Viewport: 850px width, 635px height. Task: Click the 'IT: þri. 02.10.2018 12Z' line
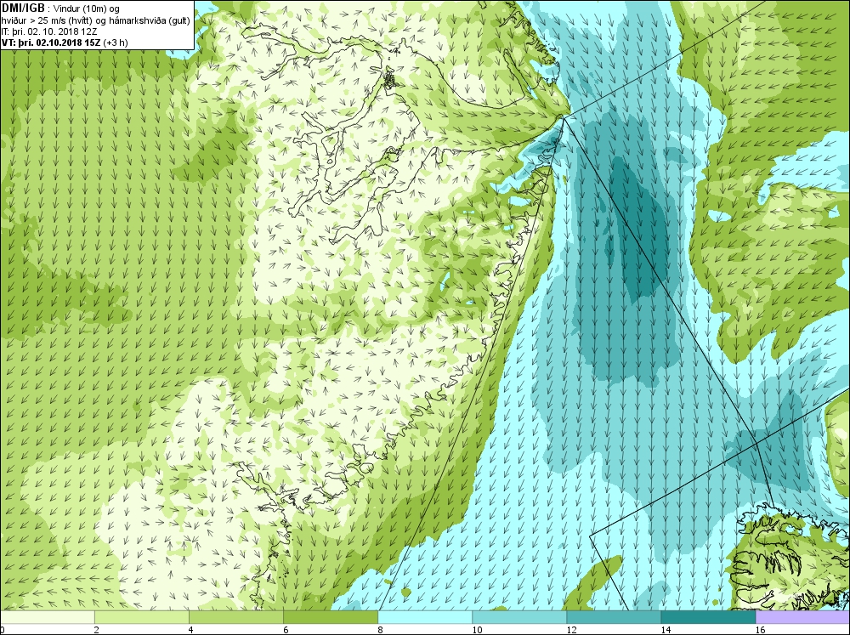click(49, 31)
